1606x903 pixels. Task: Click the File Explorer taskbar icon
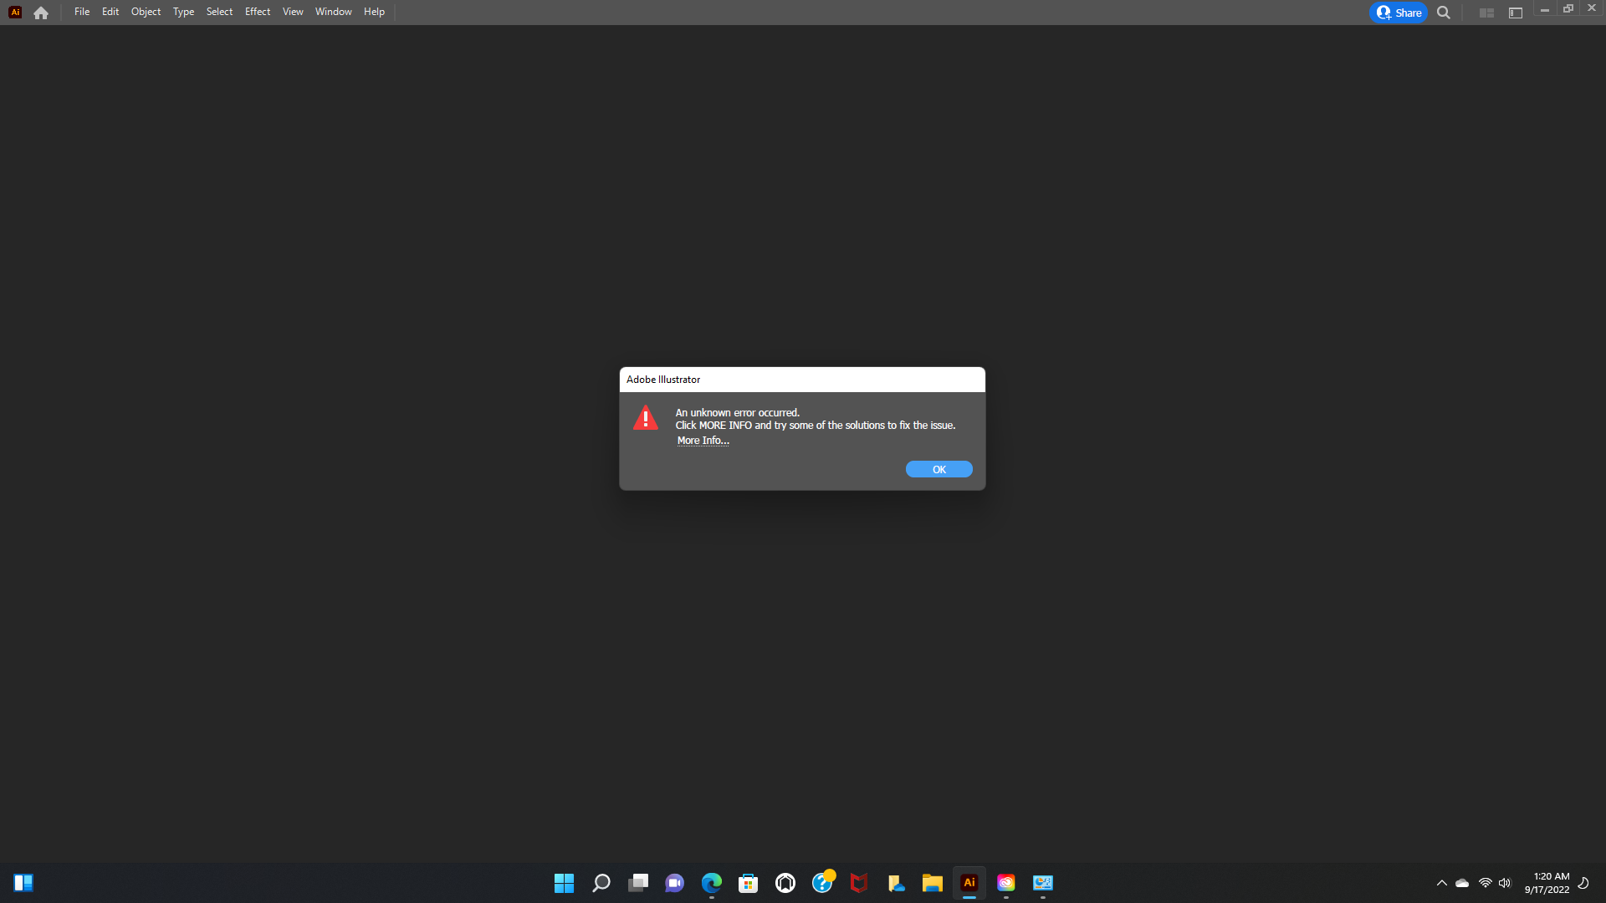coord(933,882)
